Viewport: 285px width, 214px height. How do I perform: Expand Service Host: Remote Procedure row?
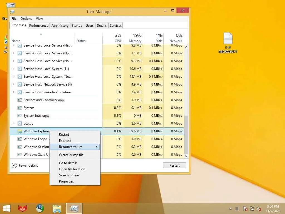(x=13, y=92)
